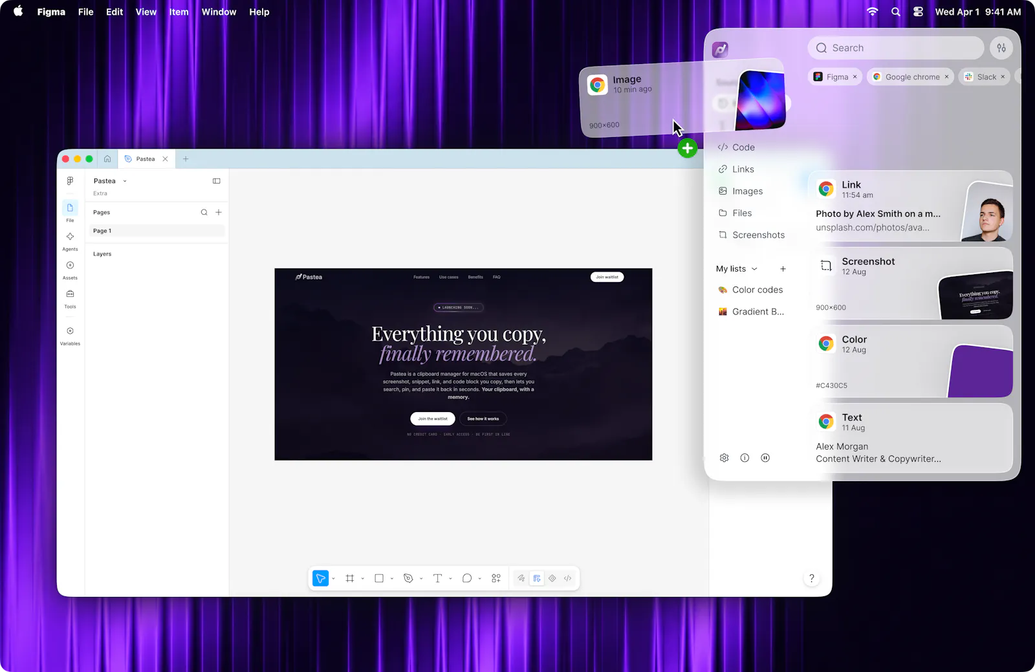Switch to Dev Mode code toggle
1035x672 pixels.
point(567,578)
